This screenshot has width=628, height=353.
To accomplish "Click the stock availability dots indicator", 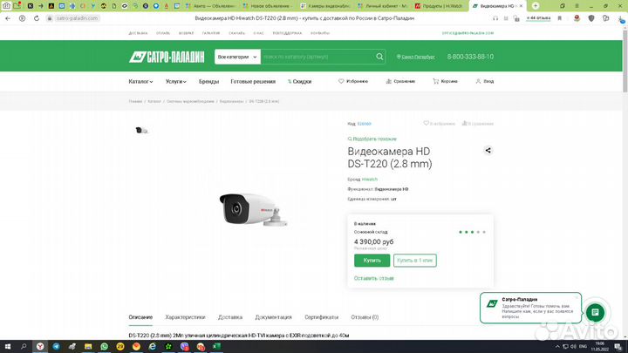I will (x=472, y=232).
